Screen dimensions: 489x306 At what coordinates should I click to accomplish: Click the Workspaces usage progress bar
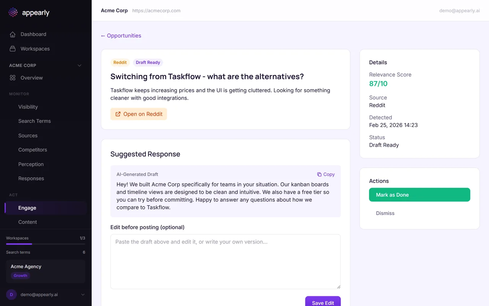pyautogui.click(x=45, y=244)
